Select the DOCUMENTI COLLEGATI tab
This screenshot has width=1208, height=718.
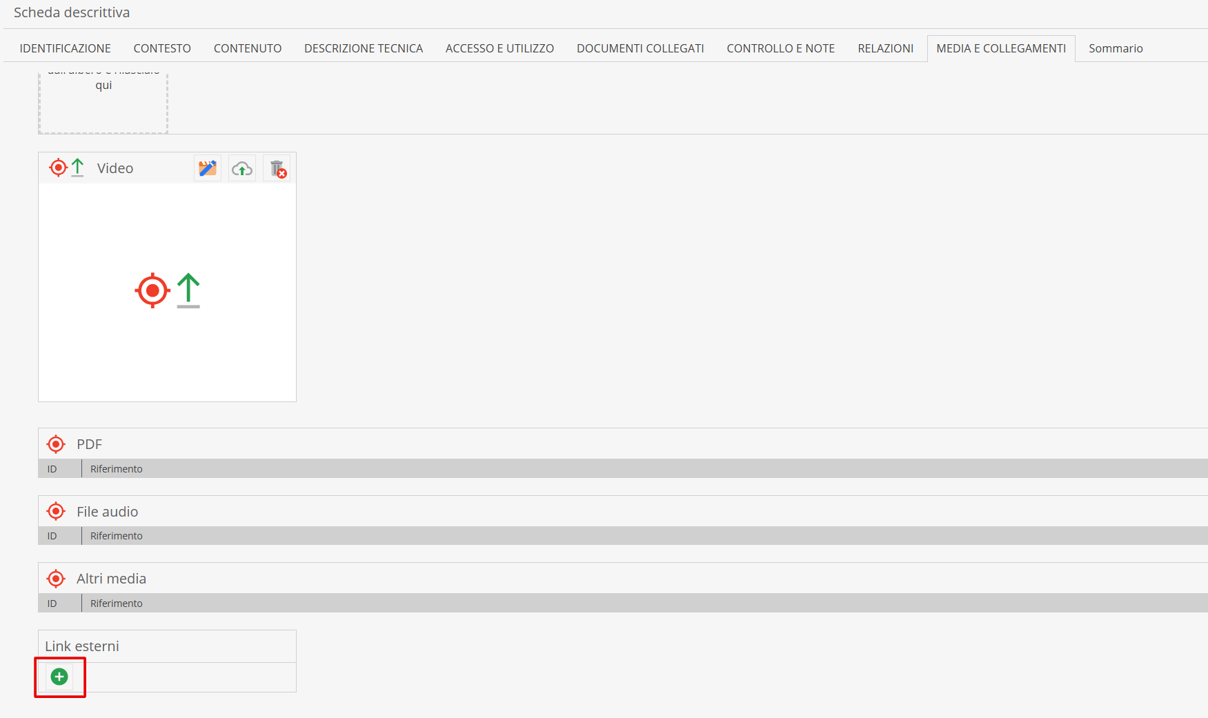pos(640,48)
